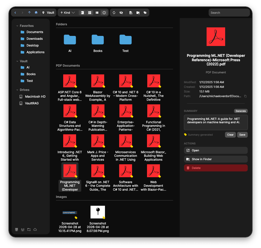The height and width of the screenshot is (248, 261).
Task: Select Software Architecture with C# 10 PDF
Action: point(126,171)
